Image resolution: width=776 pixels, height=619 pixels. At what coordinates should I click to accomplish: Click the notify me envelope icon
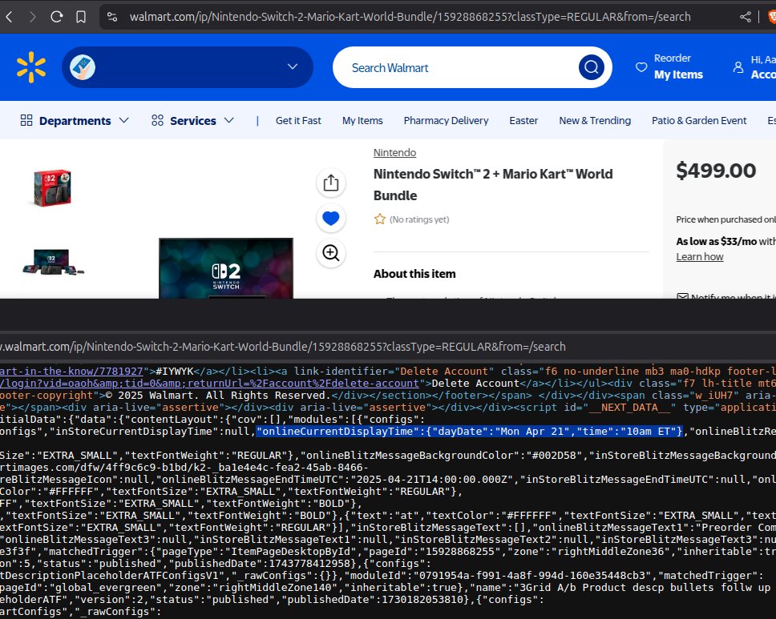pos(682,296)
